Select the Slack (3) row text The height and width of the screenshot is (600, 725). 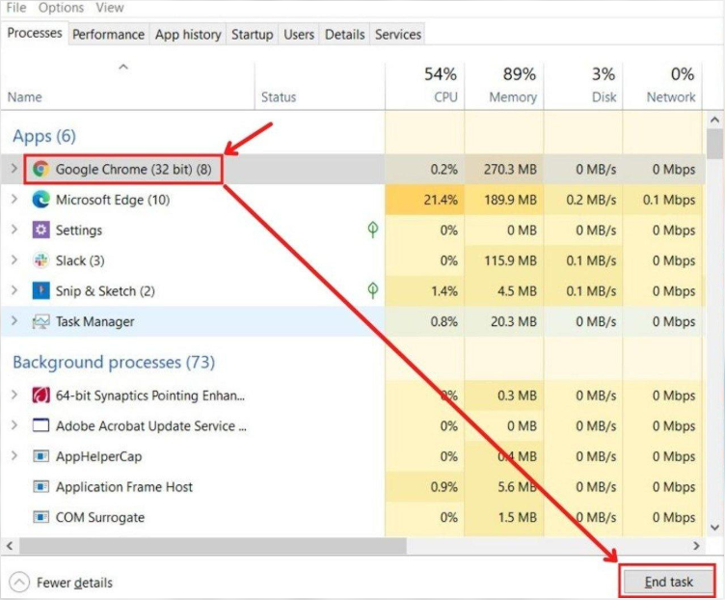[80, 260]
